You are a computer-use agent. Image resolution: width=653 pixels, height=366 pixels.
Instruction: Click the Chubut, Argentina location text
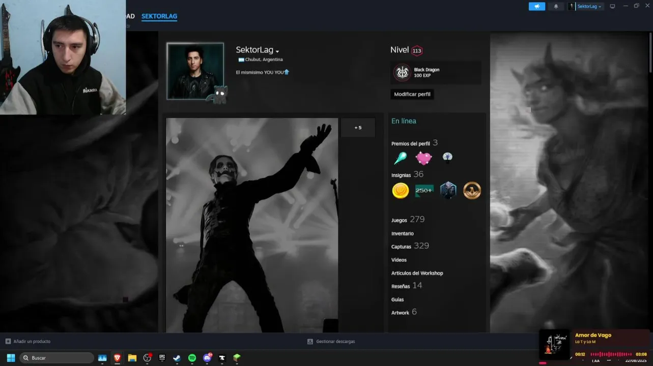[x=264, y=59]
